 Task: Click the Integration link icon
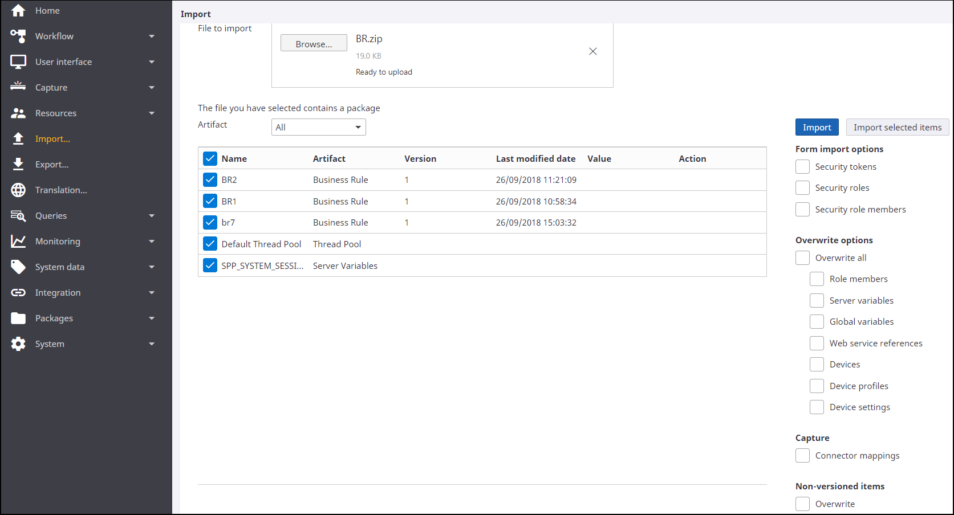(x=18, y=293)
